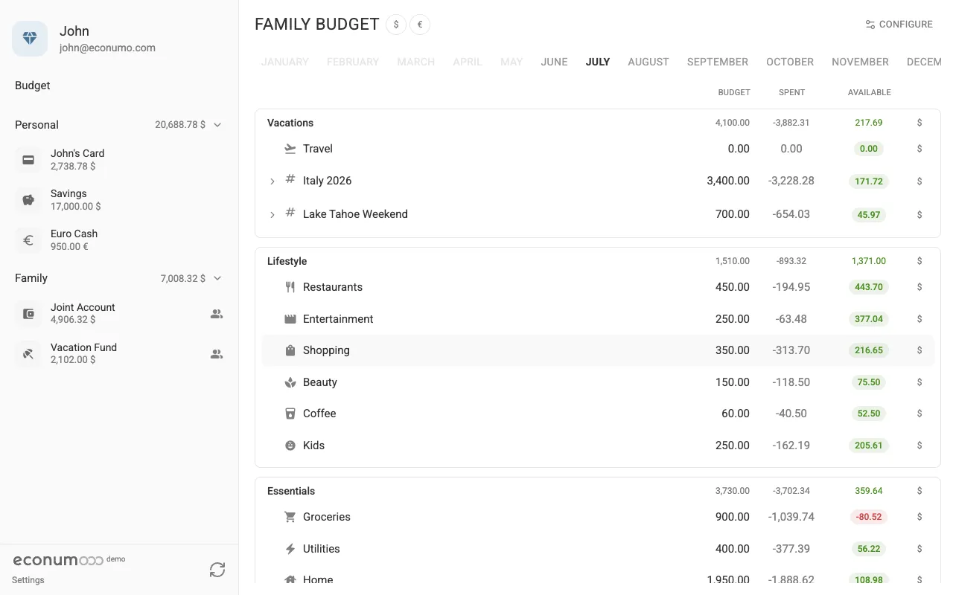The height and width of the screenshot is (595, 953).
Task: Click the Euro Cash euro icon
Action: tap(28, 240)
